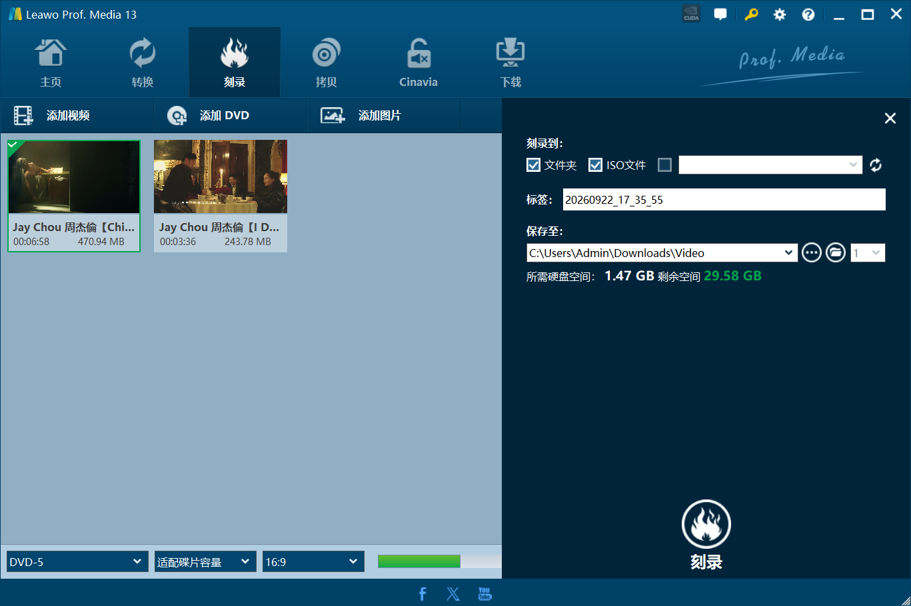Image resolution: width=911 pixels, height=606 pixels.
Task: Open the 拷贝 copy module
Action: tap(326, 63)
